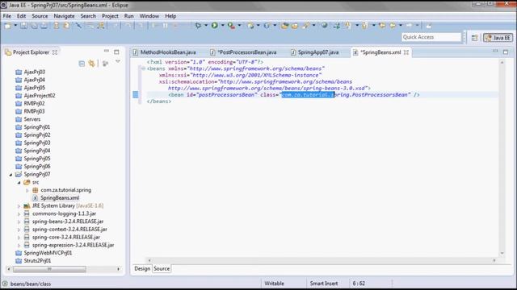This screenshot has width=517, height=290.
Task: Click the Open Web Browser globe icon
Action: [x=325, y=25]
